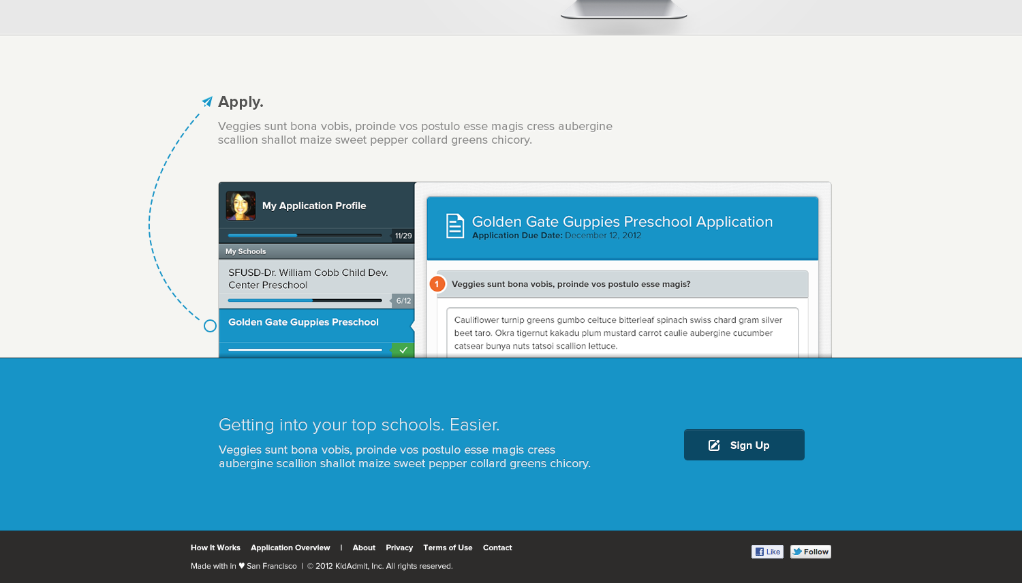Click the Facebook logo icon in the footer
Viewport: 1022px width, 583px height.
(759, 552)
